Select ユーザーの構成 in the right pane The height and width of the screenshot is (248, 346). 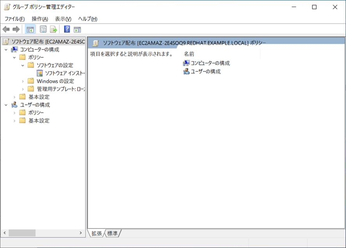205,72
